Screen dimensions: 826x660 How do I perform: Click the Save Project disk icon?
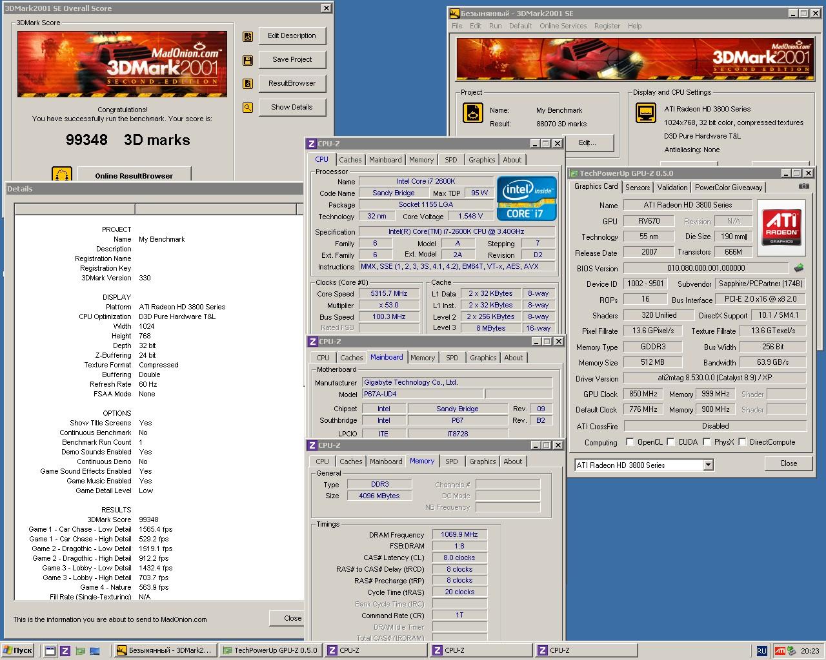tap(248, 60)
